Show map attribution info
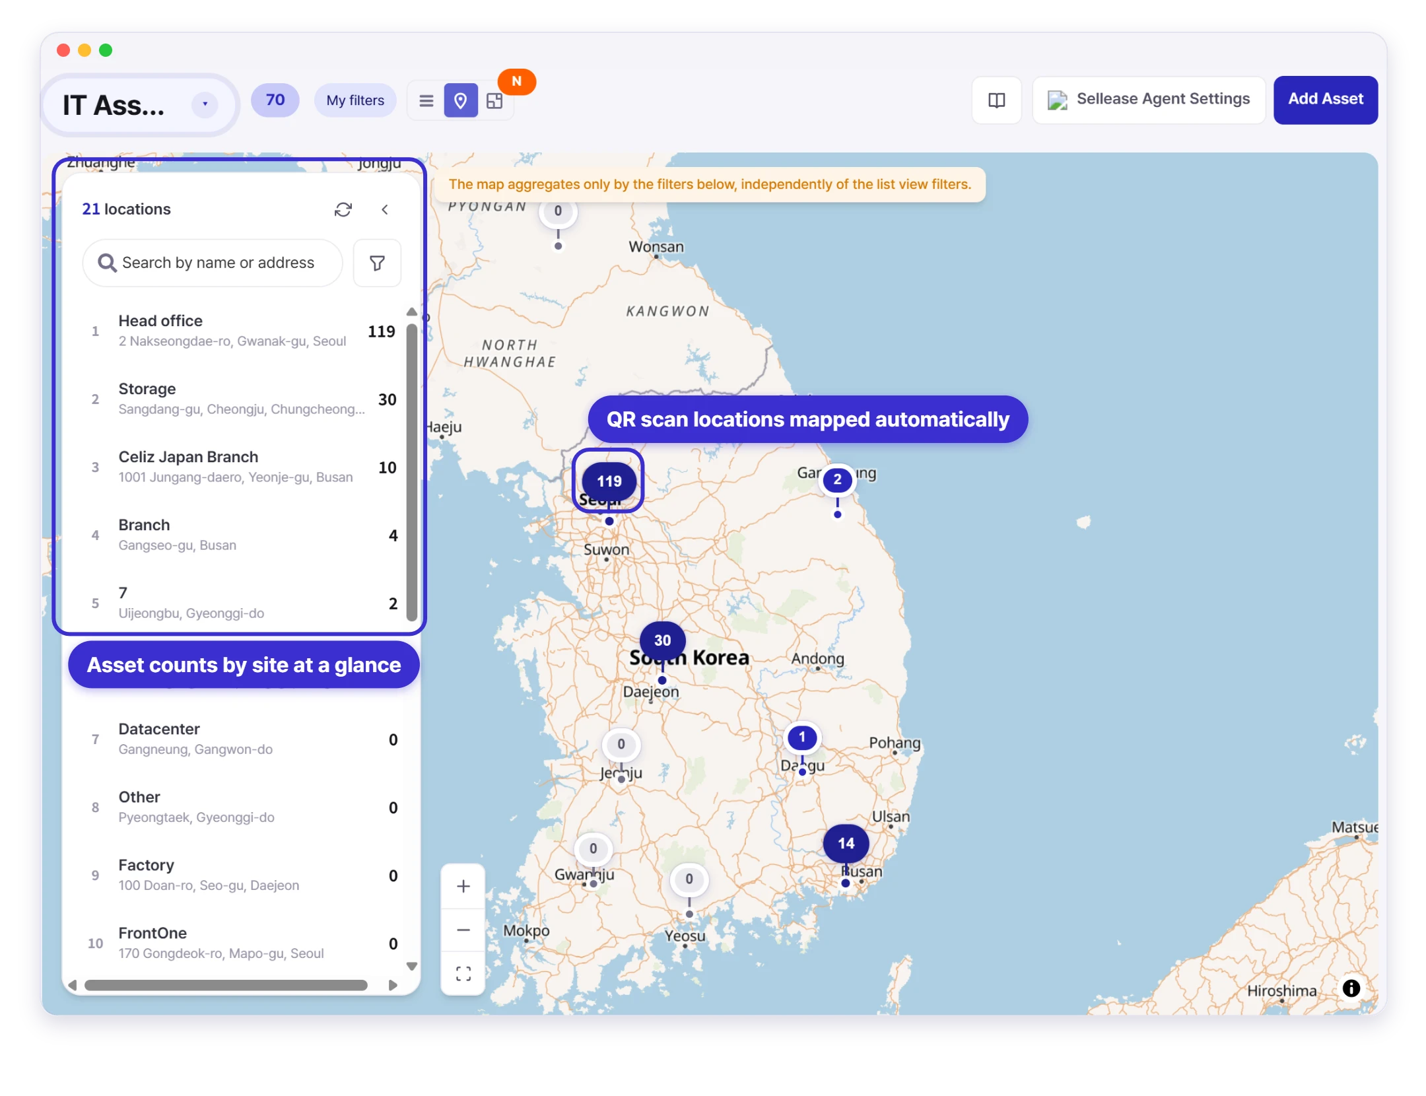Image resolution: width=1426 pixels, height=1096 pixels. pos(1351,988)
